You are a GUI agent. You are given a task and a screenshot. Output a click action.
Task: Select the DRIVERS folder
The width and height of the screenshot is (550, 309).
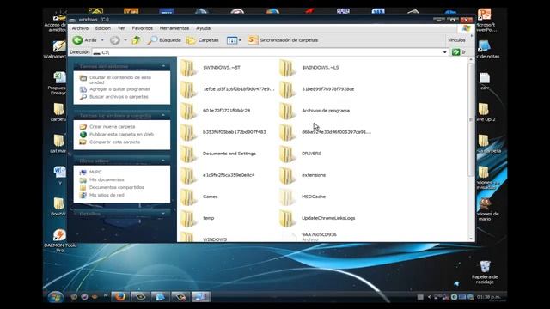pyautogui.click(x=301, y=154)
